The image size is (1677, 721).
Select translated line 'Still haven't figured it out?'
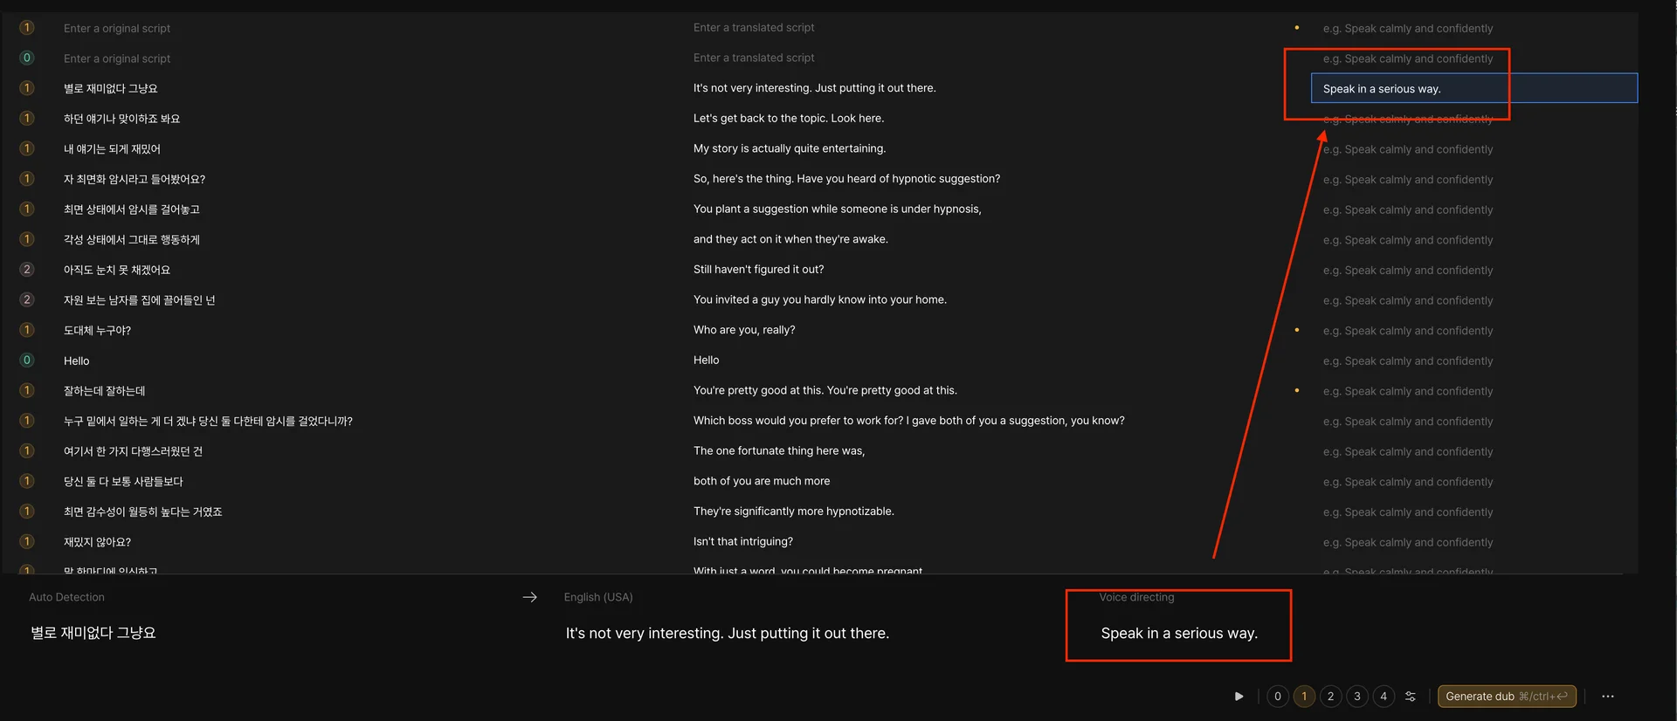[758, 270]
